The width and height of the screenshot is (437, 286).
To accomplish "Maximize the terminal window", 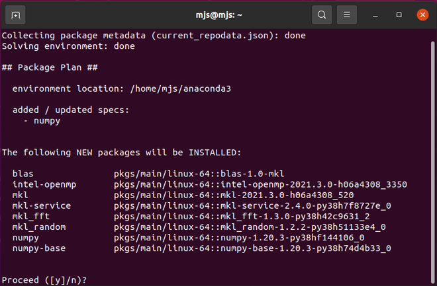I will pos(399,15).
